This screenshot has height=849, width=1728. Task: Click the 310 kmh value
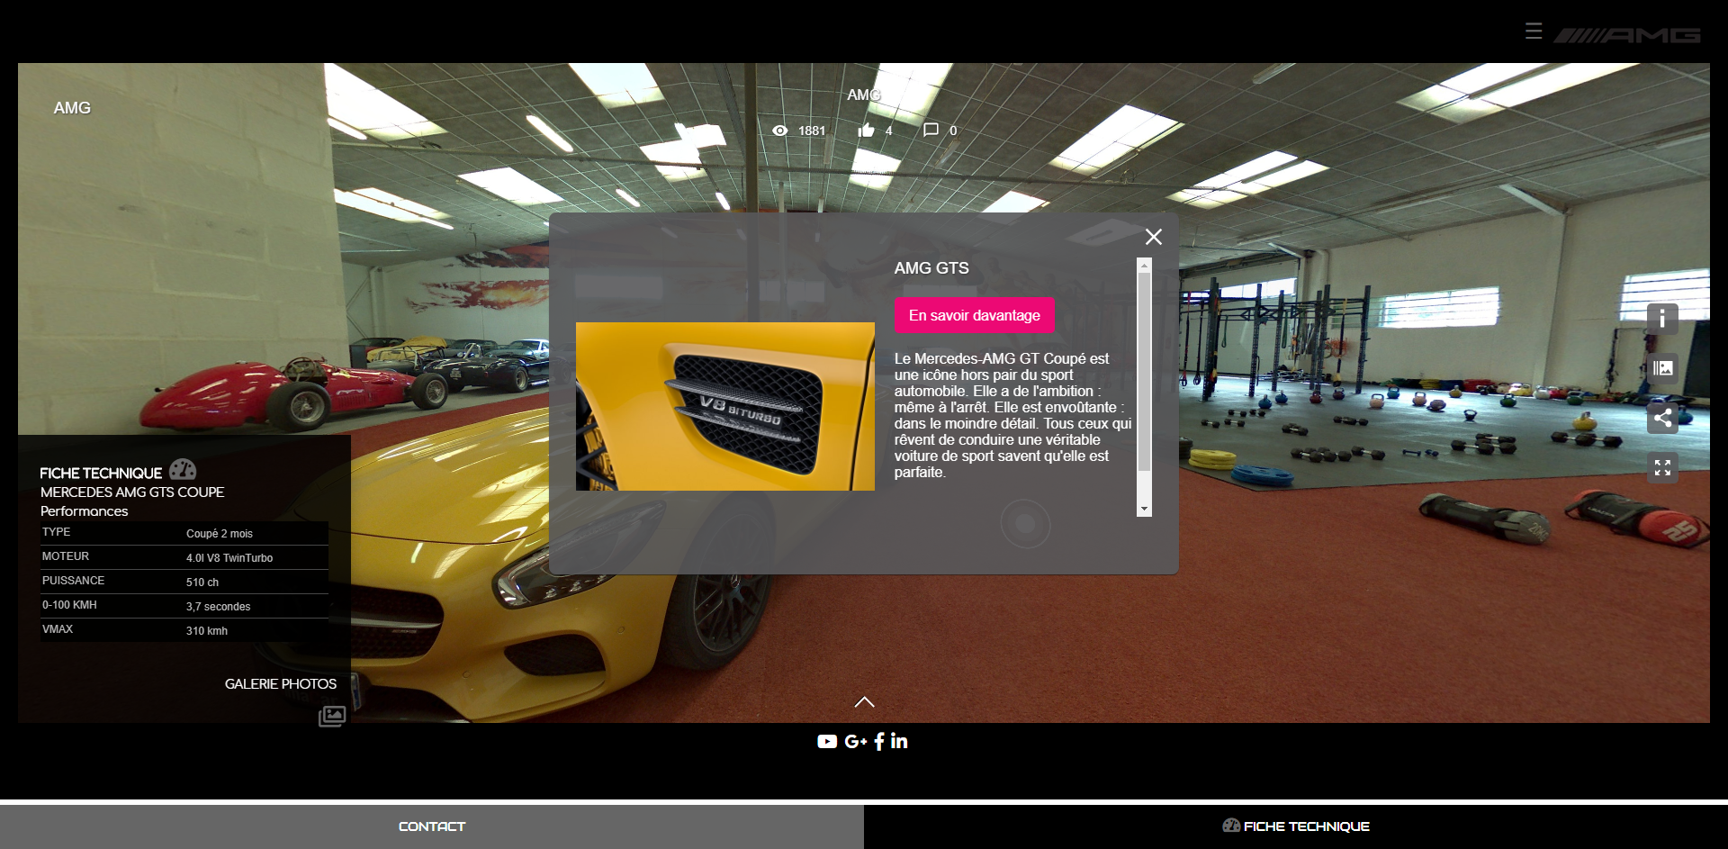coord(207,631)
